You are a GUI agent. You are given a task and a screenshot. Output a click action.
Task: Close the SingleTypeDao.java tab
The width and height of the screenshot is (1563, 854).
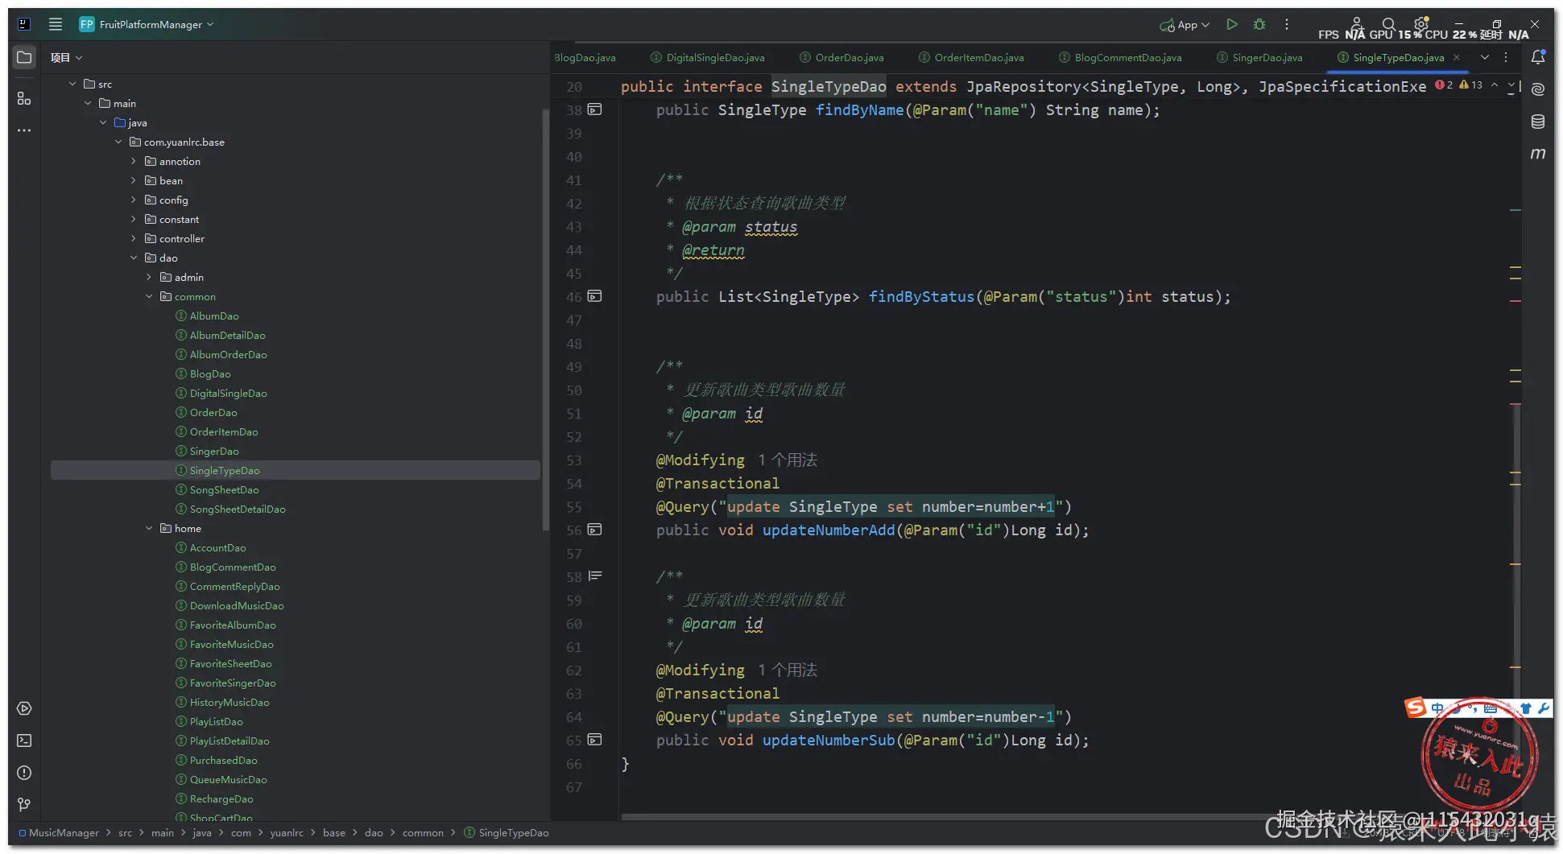1457,57
